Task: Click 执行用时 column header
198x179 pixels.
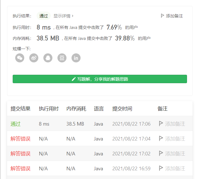Action: [49, 108]
